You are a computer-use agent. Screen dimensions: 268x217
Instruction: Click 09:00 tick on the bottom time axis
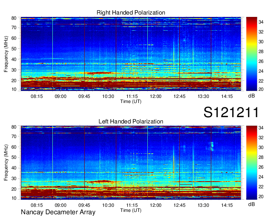tap(60, 205)
